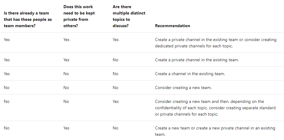Click the last row's recommendation about new team
The width and height of the screenshot is (284, 140).
[215, 131]
